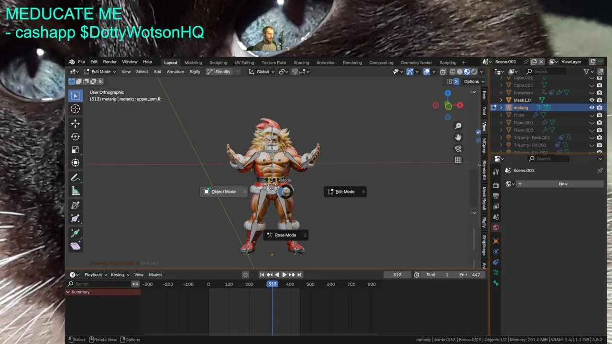Screen dimensions: 612x344
Task: Open the Render properties tab icon
Action: tap(496, 185)
